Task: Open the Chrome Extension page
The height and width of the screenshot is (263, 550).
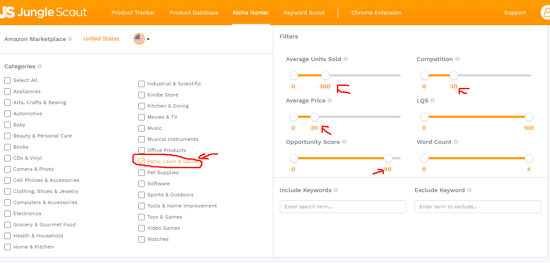Action: click(376, 13)
